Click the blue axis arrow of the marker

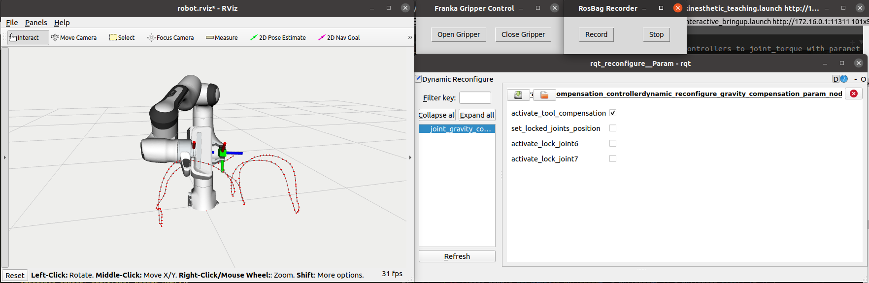(x=234, y=153)
